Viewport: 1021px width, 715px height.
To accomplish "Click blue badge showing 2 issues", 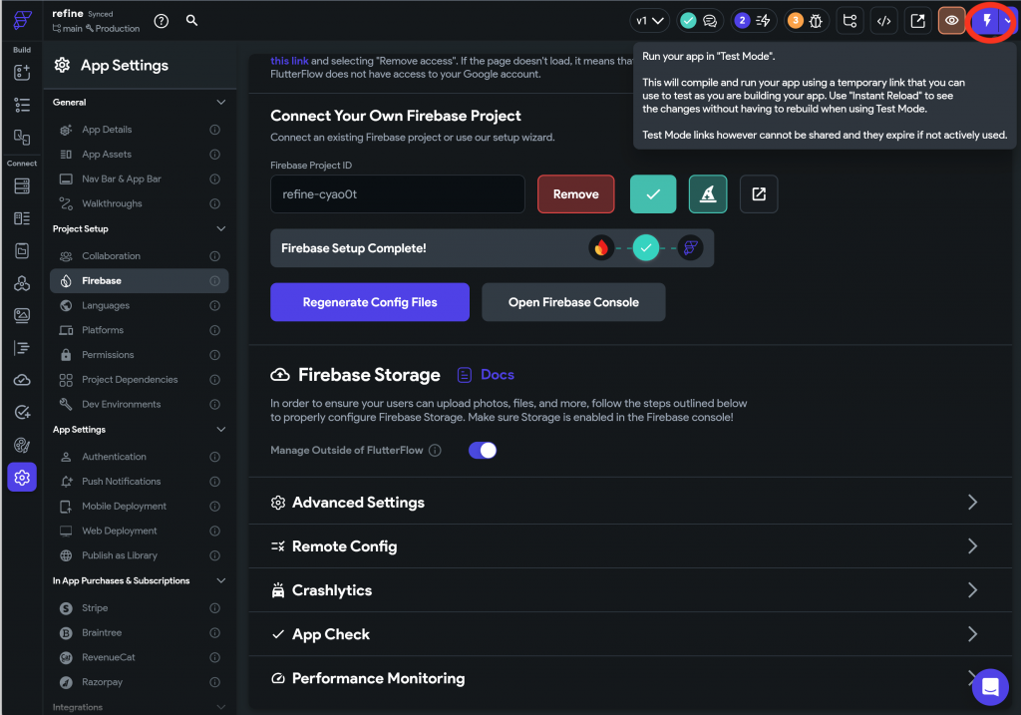I will click(x=742, y=21).
